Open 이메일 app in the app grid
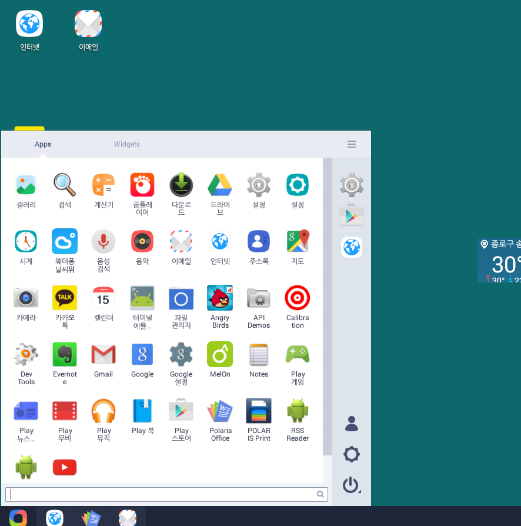The width and height of the screenshot is (521, 526). [x=181, y=241]
